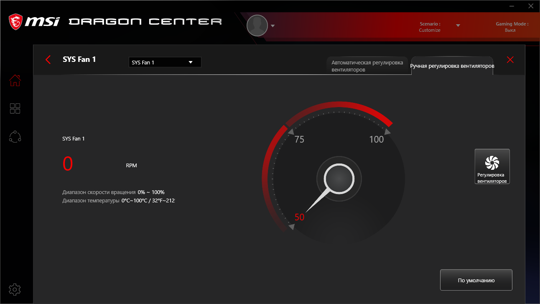The width and height of the screenshot is (540, 304).
Task: Open the grid tools icon in sidebar
Action: tap(15, 109)
